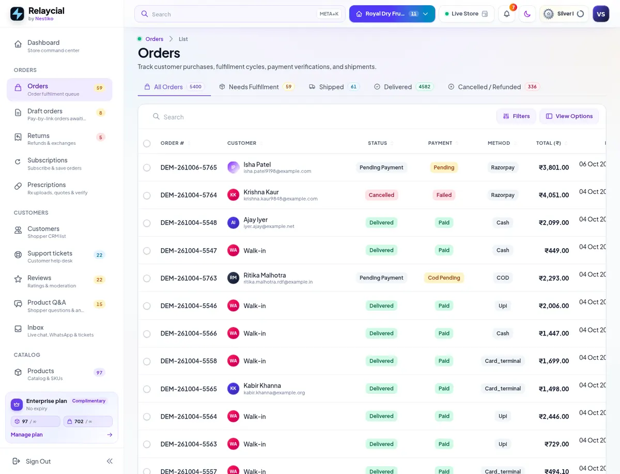
Task: Click Live Store status button
Action: click(467, 14)
